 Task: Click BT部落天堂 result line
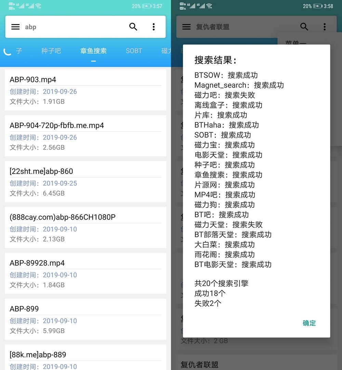click(233, 235)
